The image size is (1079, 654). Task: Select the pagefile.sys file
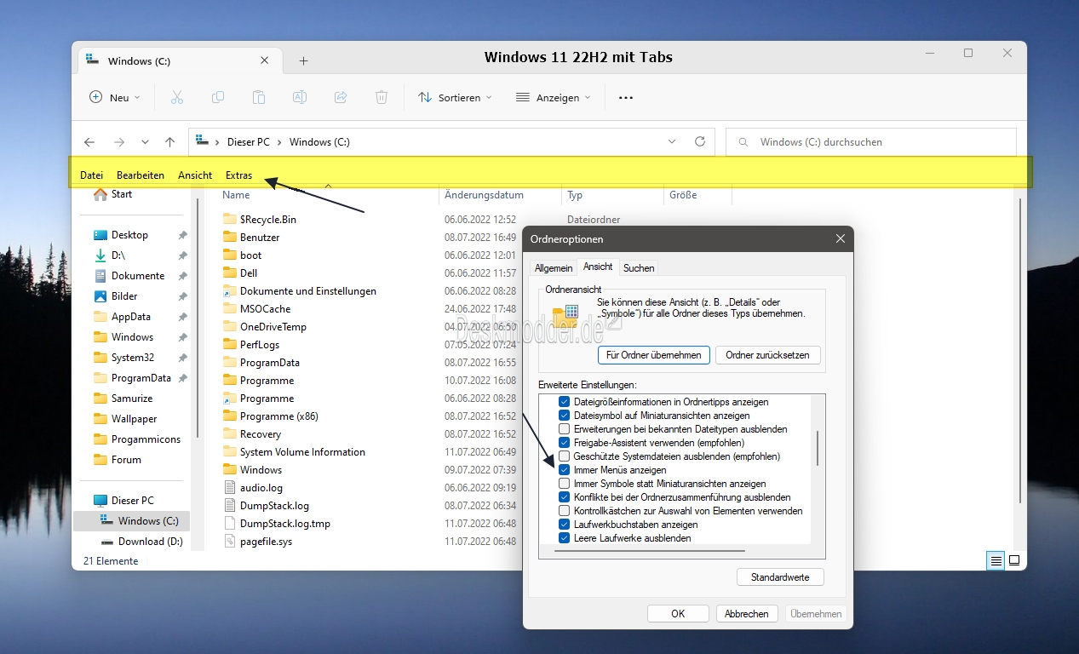(266, 542)
